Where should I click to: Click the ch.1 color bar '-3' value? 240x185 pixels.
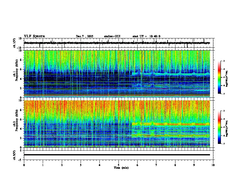tap(223, 61)
